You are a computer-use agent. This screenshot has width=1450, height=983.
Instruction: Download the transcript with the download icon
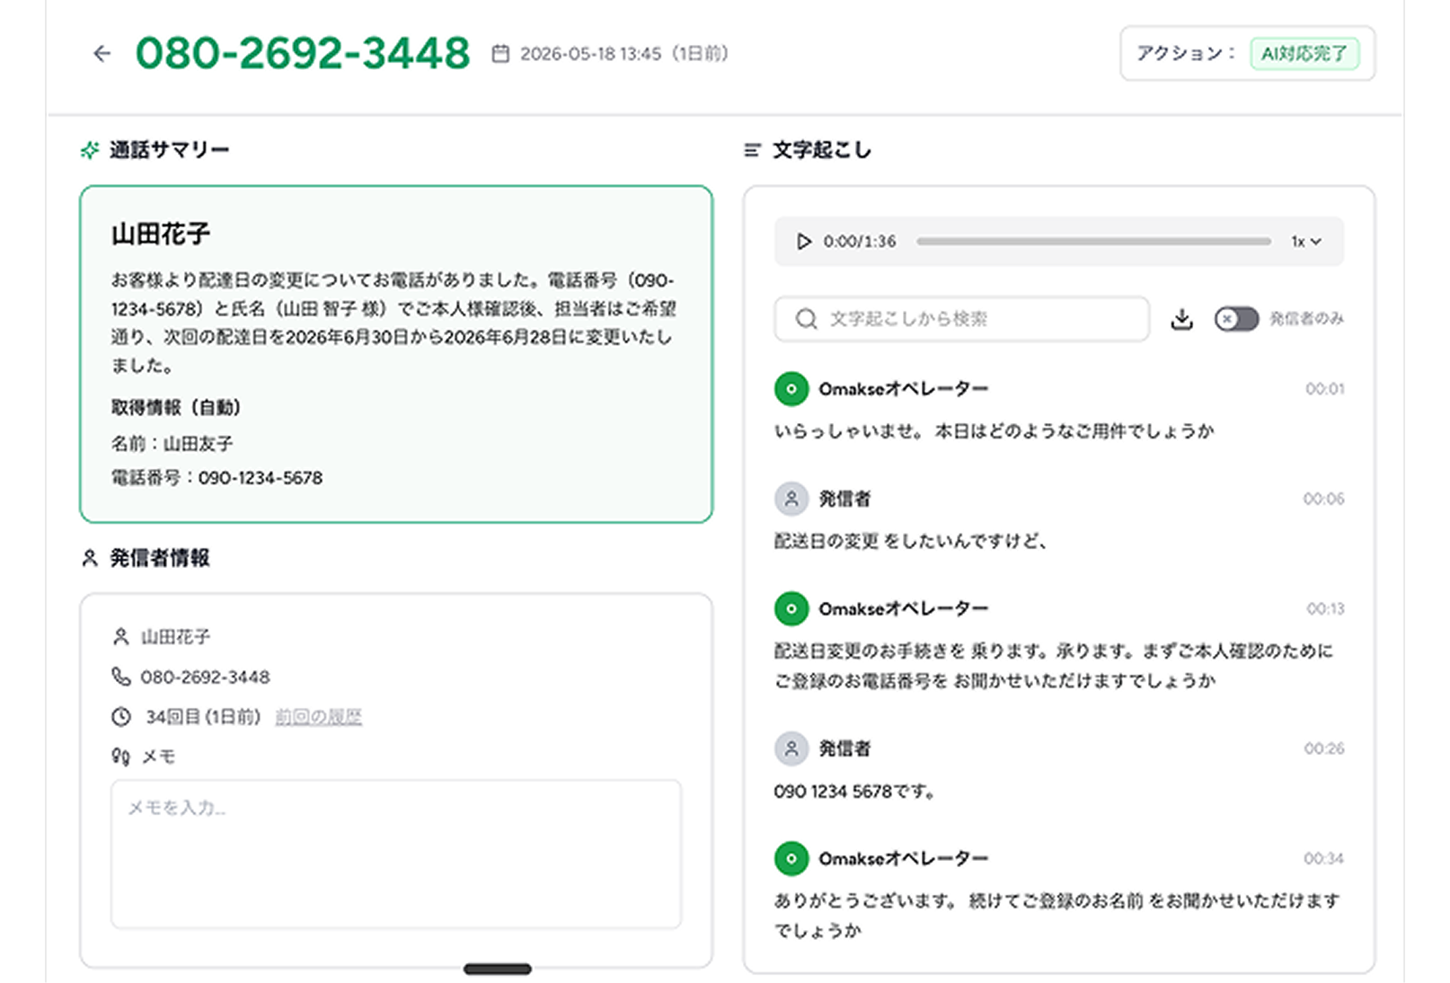[1182, 319]
